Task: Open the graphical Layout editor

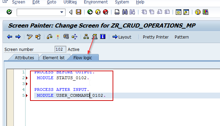Action: [122, 37]
